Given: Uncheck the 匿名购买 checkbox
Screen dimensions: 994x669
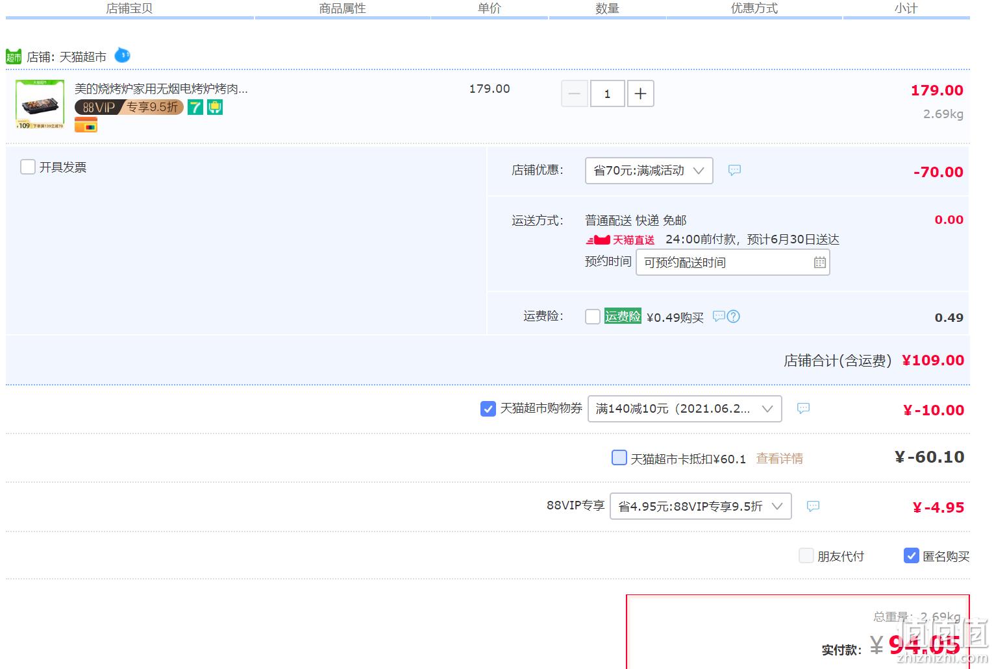Looking at the screenshot, I should (x=912, y=555).
